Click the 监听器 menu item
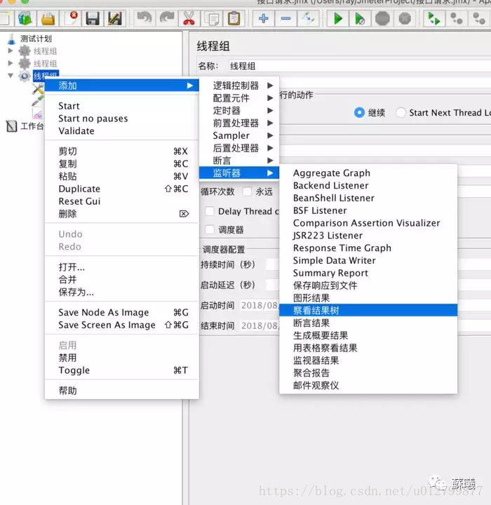 [239, 173]
